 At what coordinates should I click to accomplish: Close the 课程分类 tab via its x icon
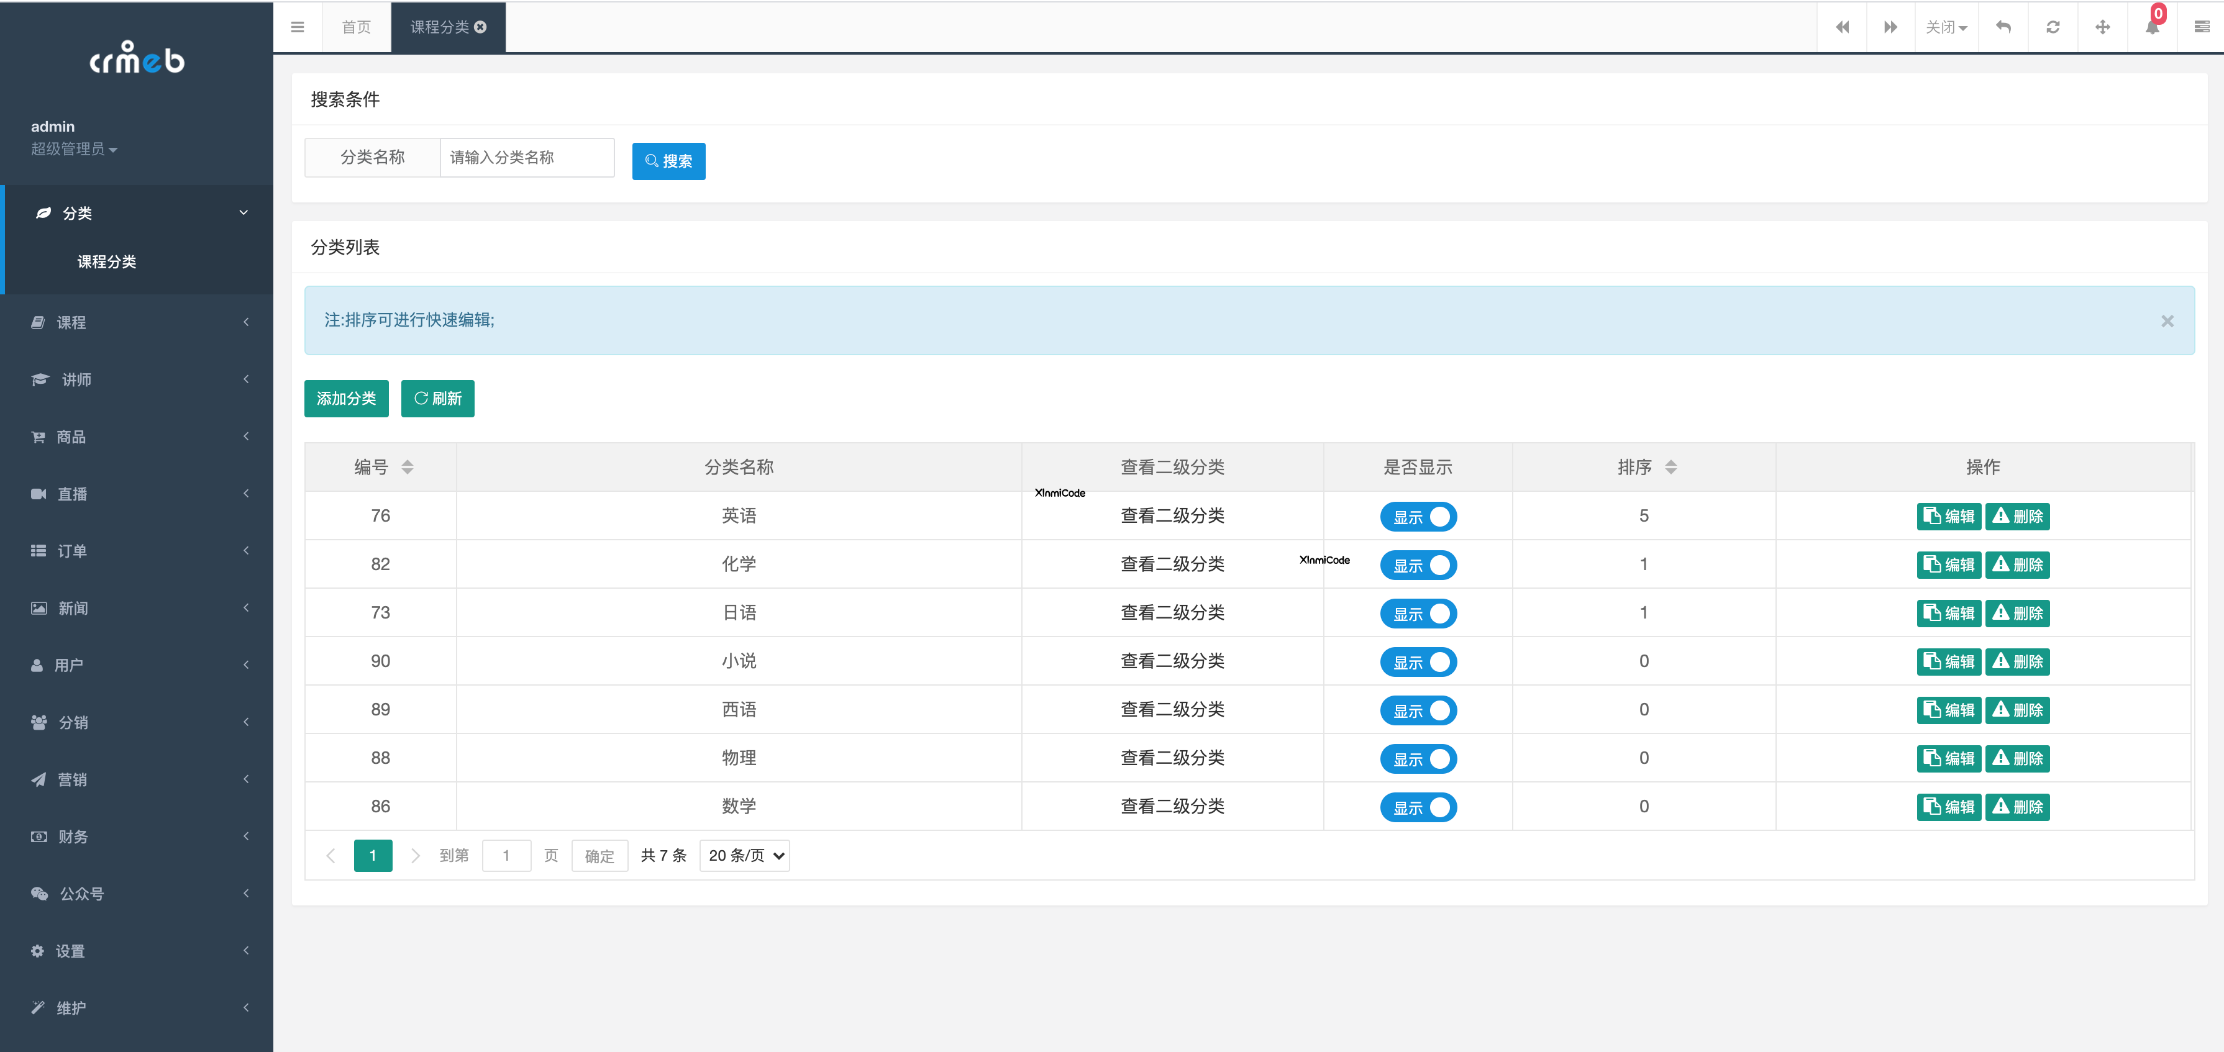coord(481,27)
